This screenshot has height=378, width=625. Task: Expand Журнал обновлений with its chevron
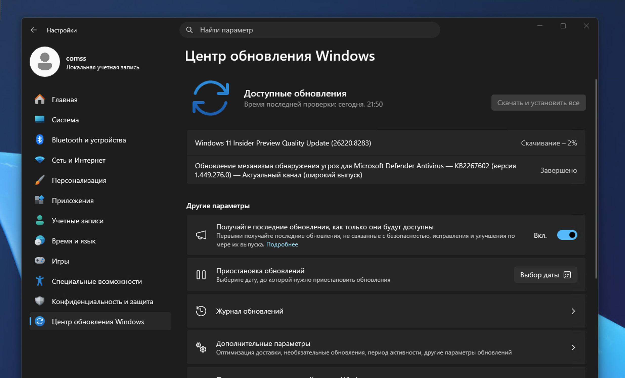[x=573, y=311]
